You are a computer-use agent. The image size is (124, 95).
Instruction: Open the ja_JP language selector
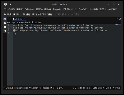tap(89, 88)
